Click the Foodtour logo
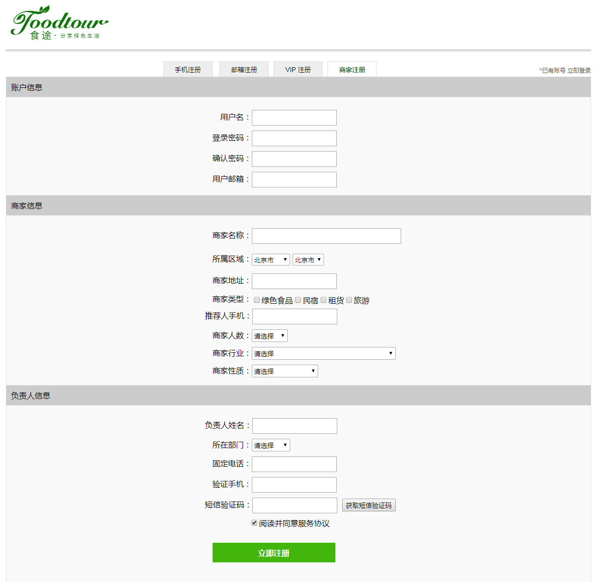Viewport: 598px width, 582px height. (x=59, y=23)
